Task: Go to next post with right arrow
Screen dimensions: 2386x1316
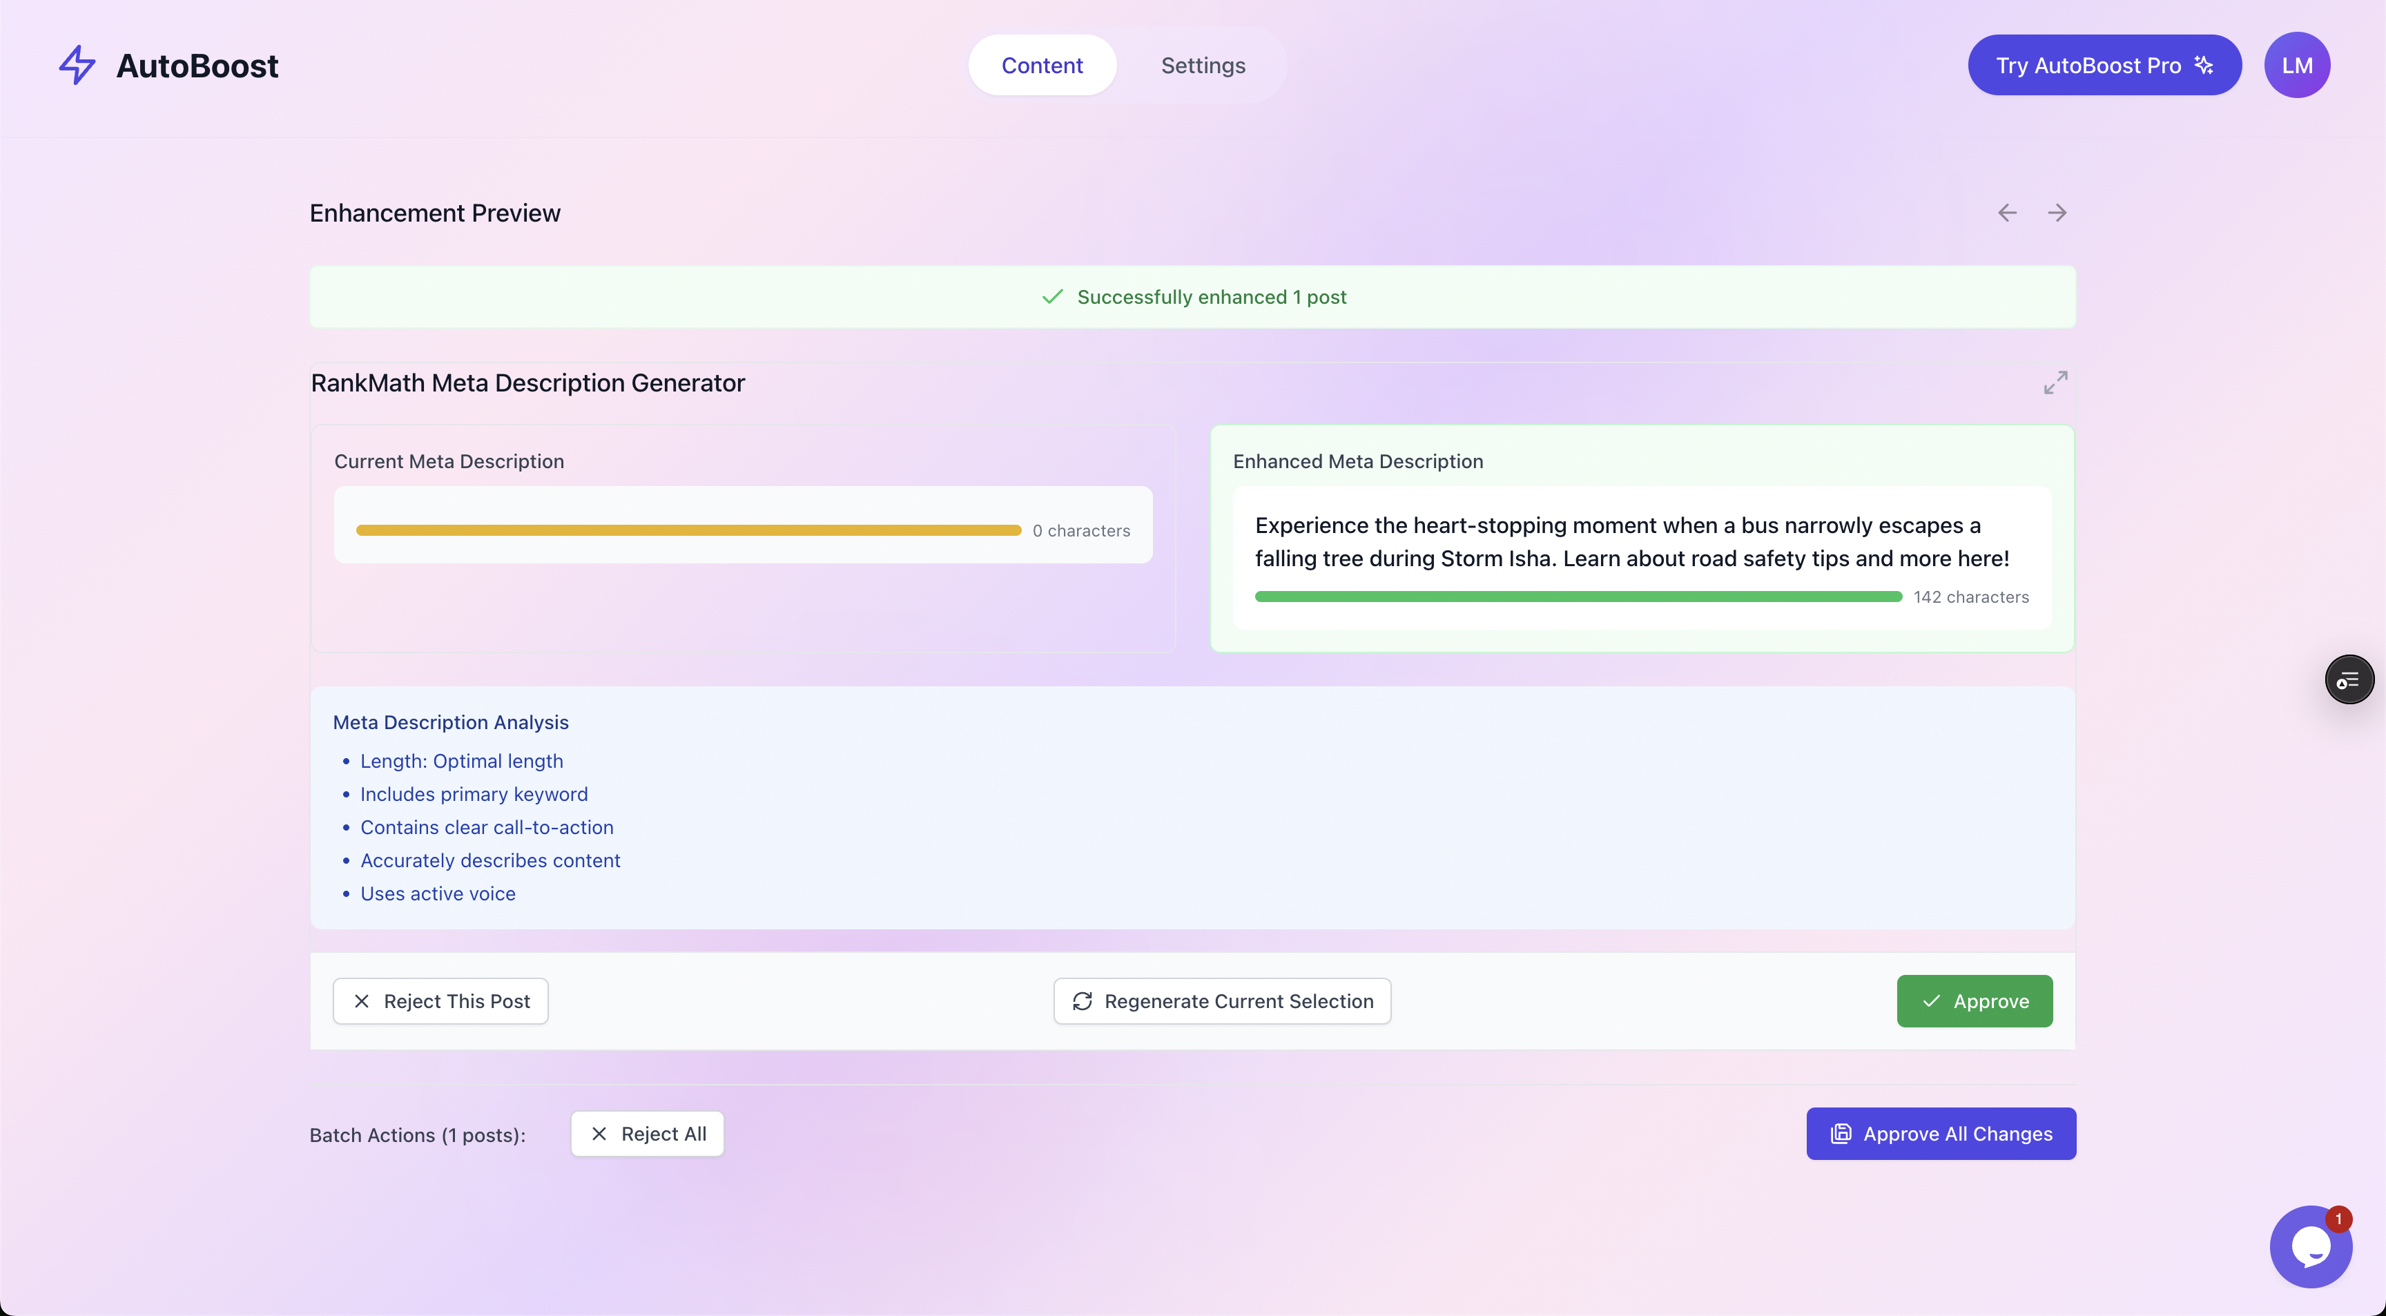Action: coord(2056,213)
